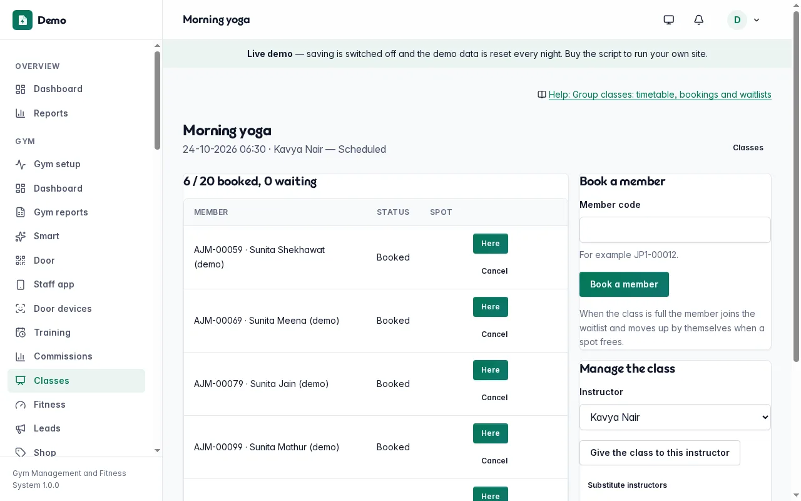Viewport: 801px width, 501px height.
Task: Open the Instructor dropdown showing Kavya Nair
Action: pos(675,417)
